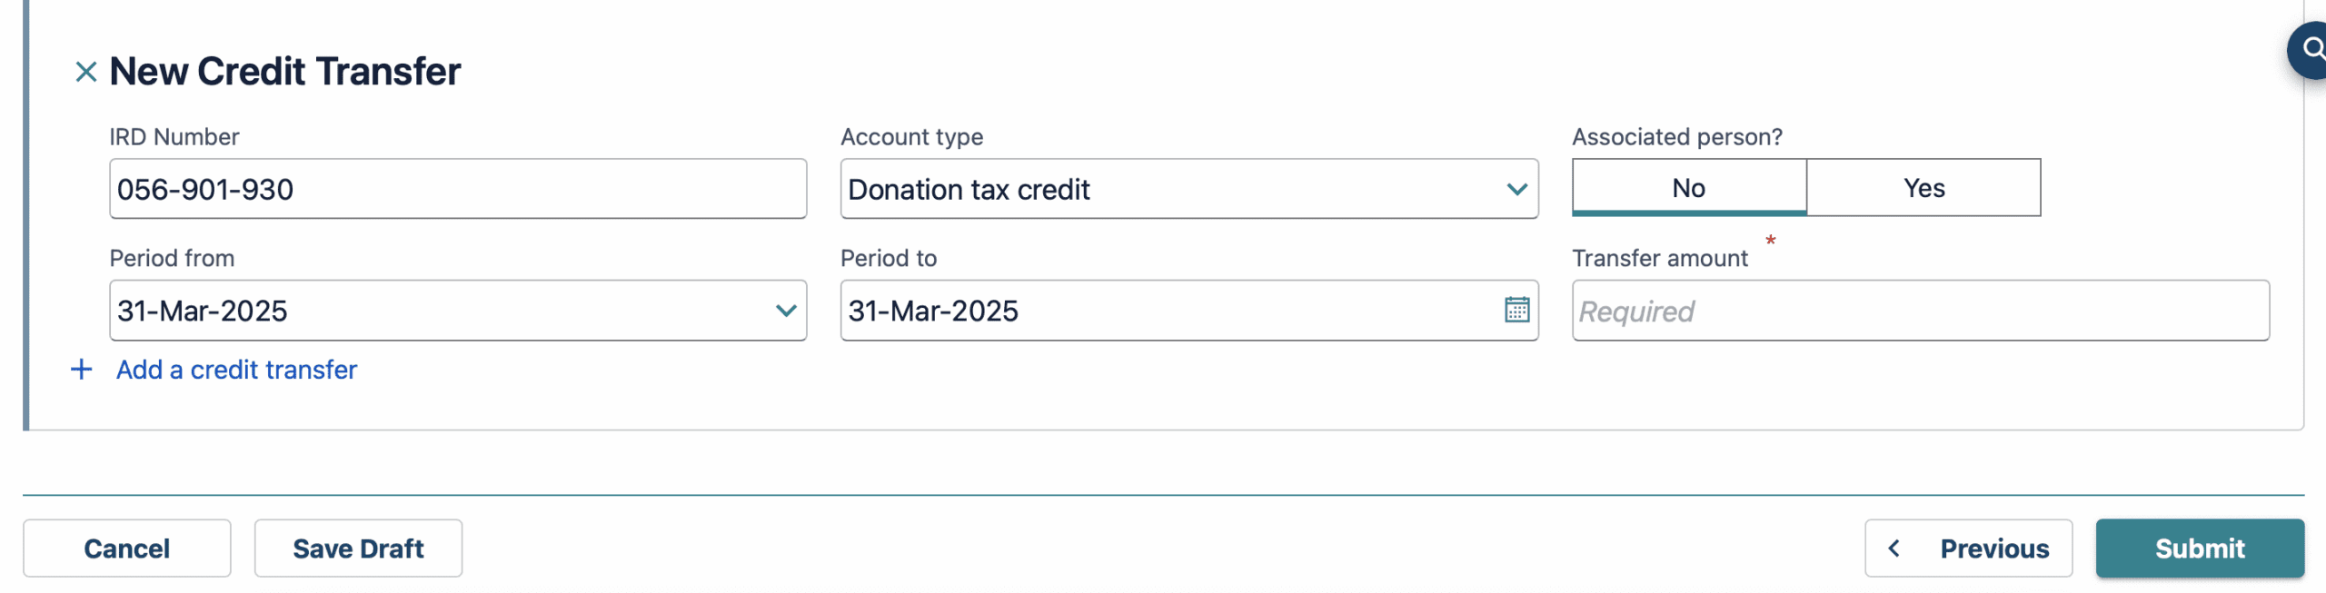Open the Period from 31-Mar-2025 selector
The height and width of the screenshot is (593, 2326).
436,311
